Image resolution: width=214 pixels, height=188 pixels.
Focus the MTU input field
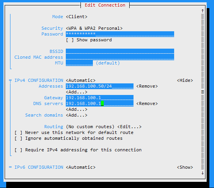click(79, 63)
